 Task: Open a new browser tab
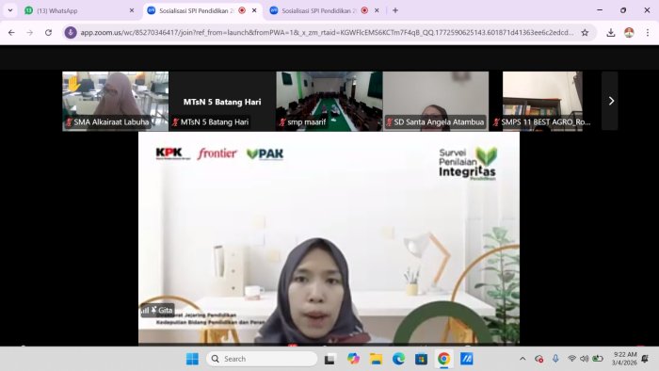tap(395, 10)
